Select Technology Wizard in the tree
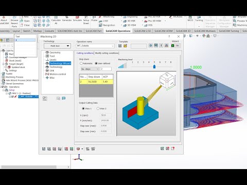 click(x=60, y=63)
